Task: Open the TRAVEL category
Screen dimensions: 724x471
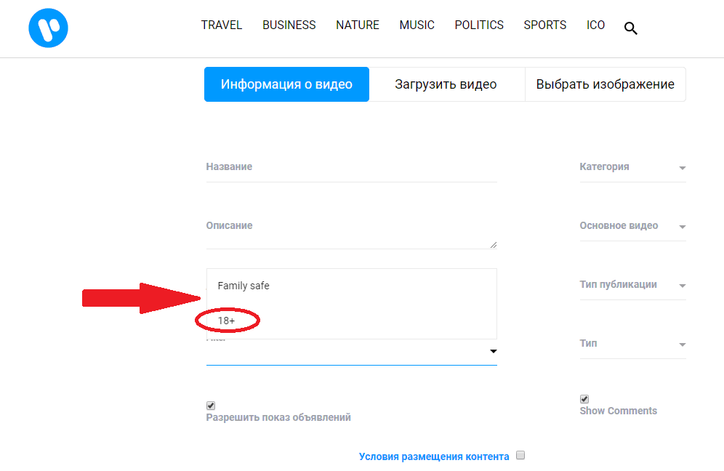Action: click(222, 25)
